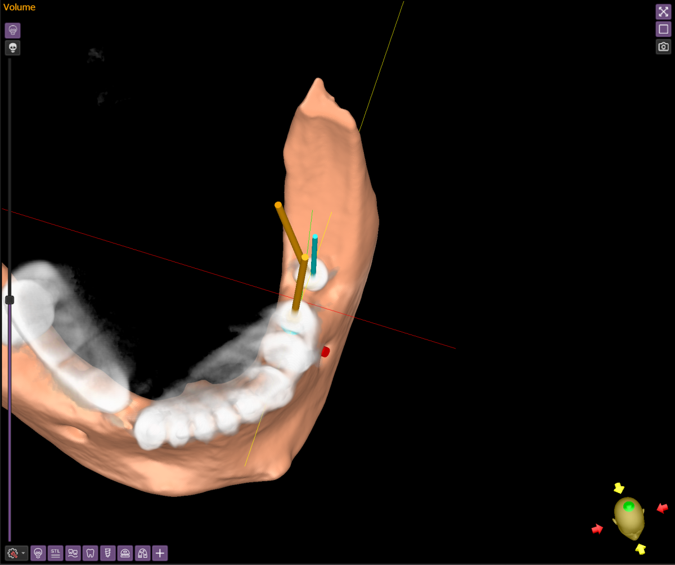
Task: Click the single tooth icon
Action: (x=91, y=553)
